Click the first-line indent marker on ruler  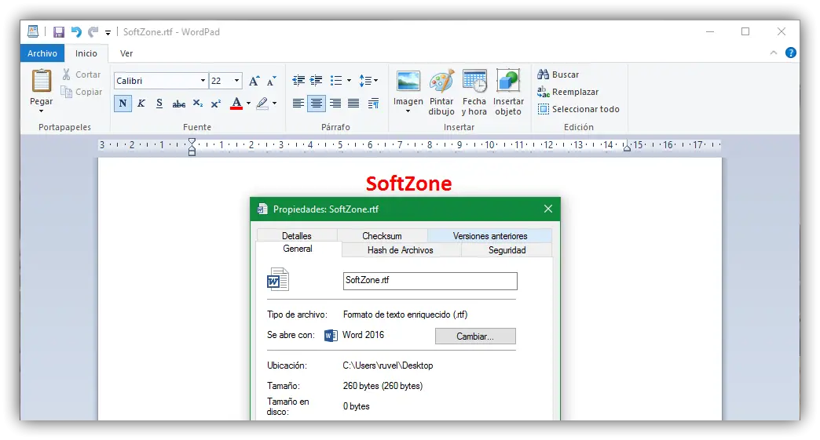192,141
